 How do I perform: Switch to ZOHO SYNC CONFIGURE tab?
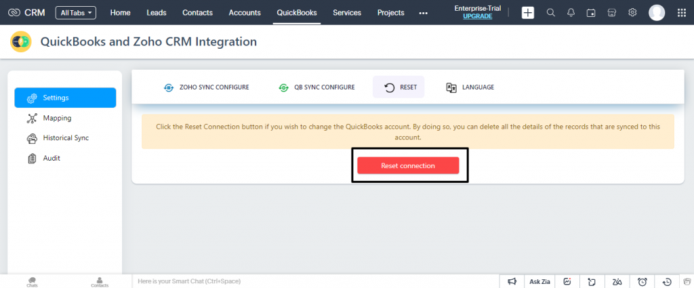click(206, 87)
